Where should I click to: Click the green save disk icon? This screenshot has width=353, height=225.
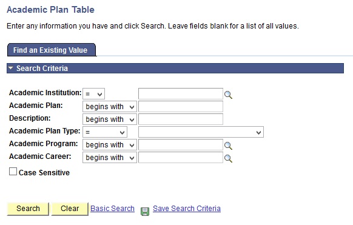(145, 212)
